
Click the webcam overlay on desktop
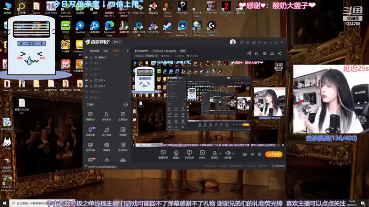[331, 99]
